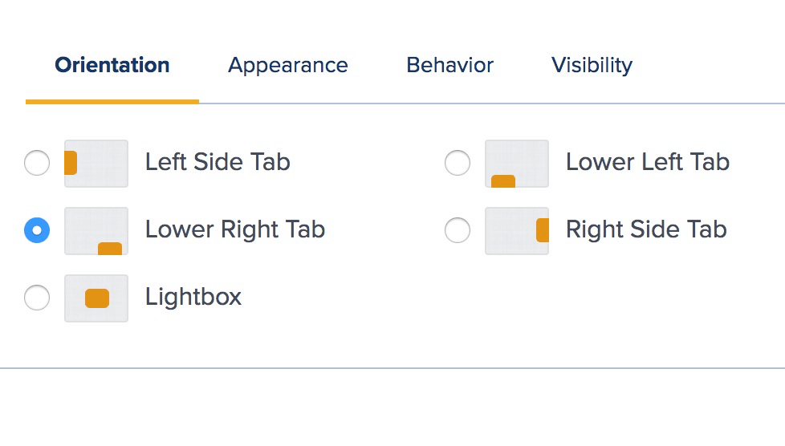Click the "Right Side Tab" text label

click(x=646, y=229)
